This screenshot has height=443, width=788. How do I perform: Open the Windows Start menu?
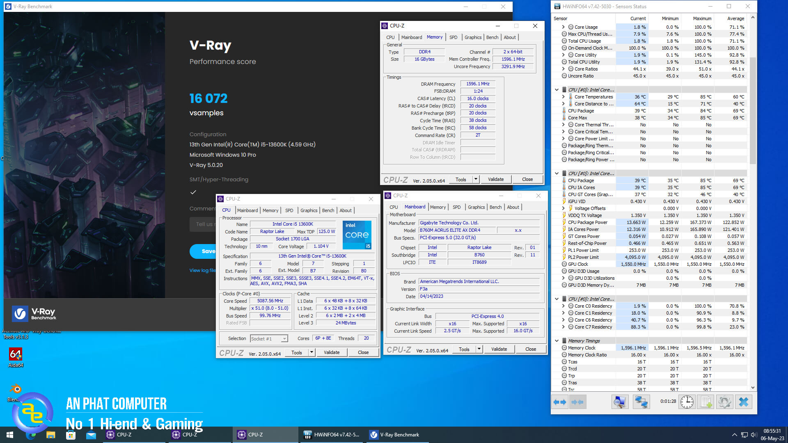[10, 435]
